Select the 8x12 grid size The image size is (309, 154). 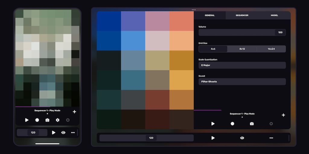click(x=242, y=49)
